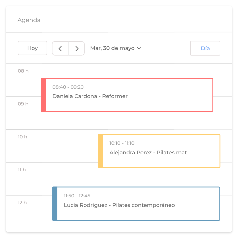The image size is (238, 238).
Task: Select the 08 h time slot label
Action: pyautogui.click(x=23, y=71)
